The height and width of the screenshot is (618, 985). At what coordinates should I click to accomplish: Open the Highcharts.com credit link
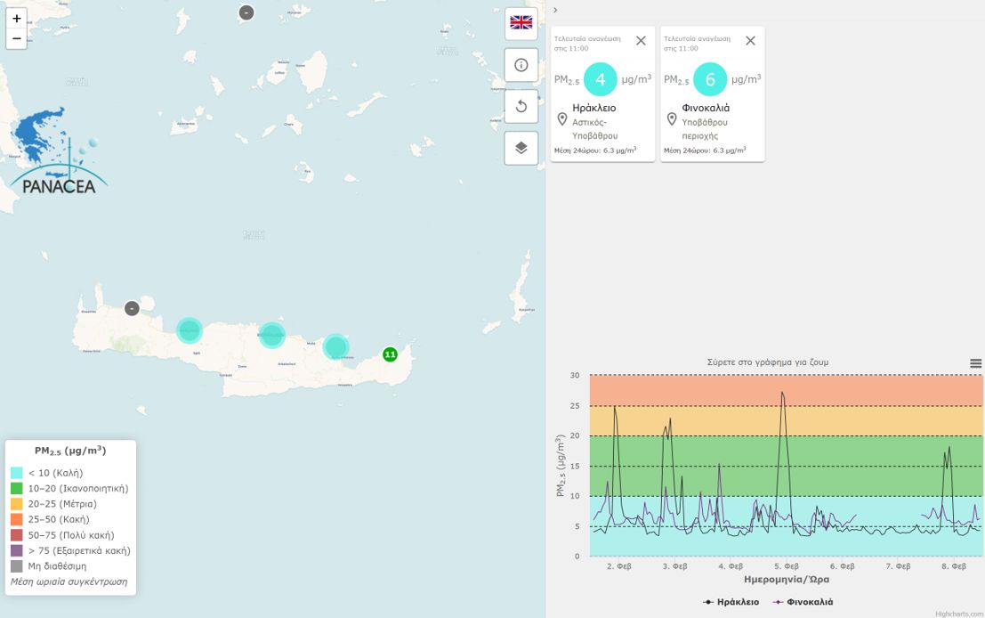959,614
